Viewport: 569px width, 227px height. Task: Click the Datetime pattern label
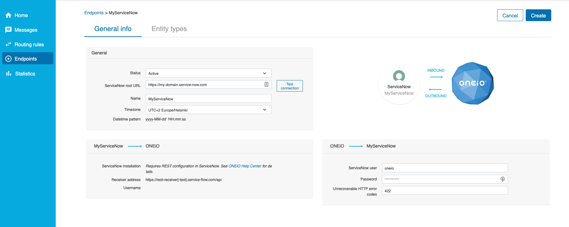[x=127, y=119]
